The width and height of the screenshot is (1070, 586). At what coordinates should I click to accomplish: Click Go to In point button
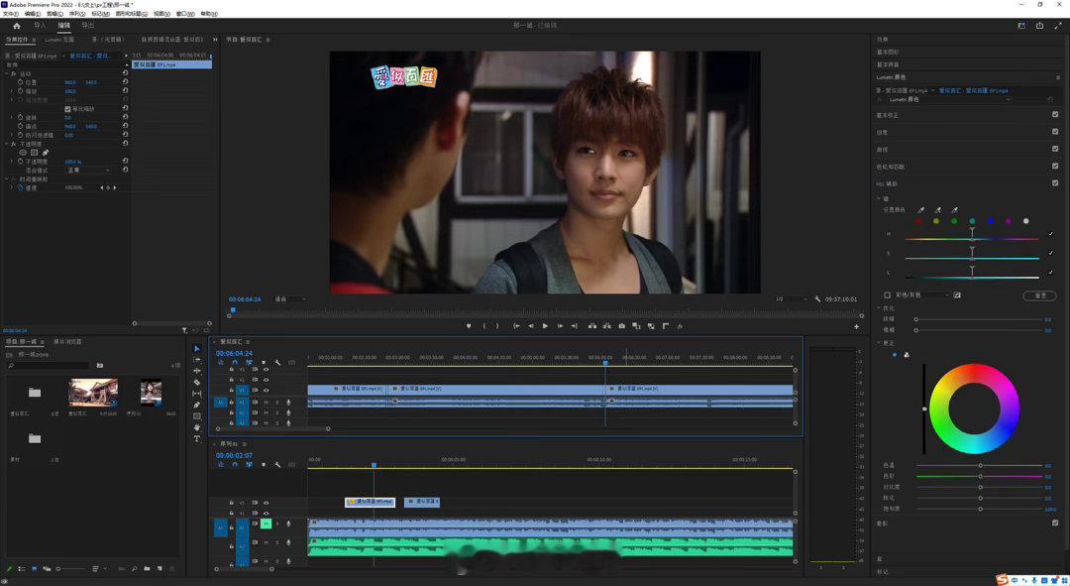point(516,326)
